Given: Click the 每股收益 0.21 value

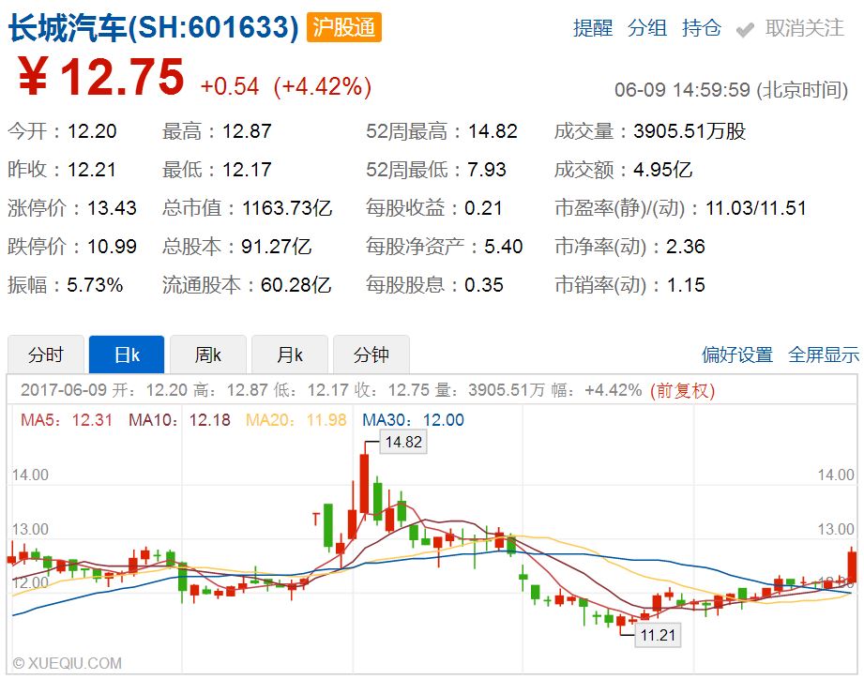Looking at the screenshot, I should coord(483,208).
